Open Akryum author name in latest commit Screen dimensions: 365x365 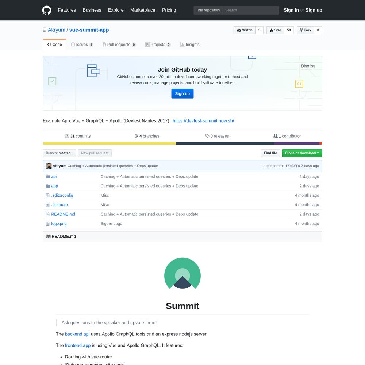[x=59, y=166]
